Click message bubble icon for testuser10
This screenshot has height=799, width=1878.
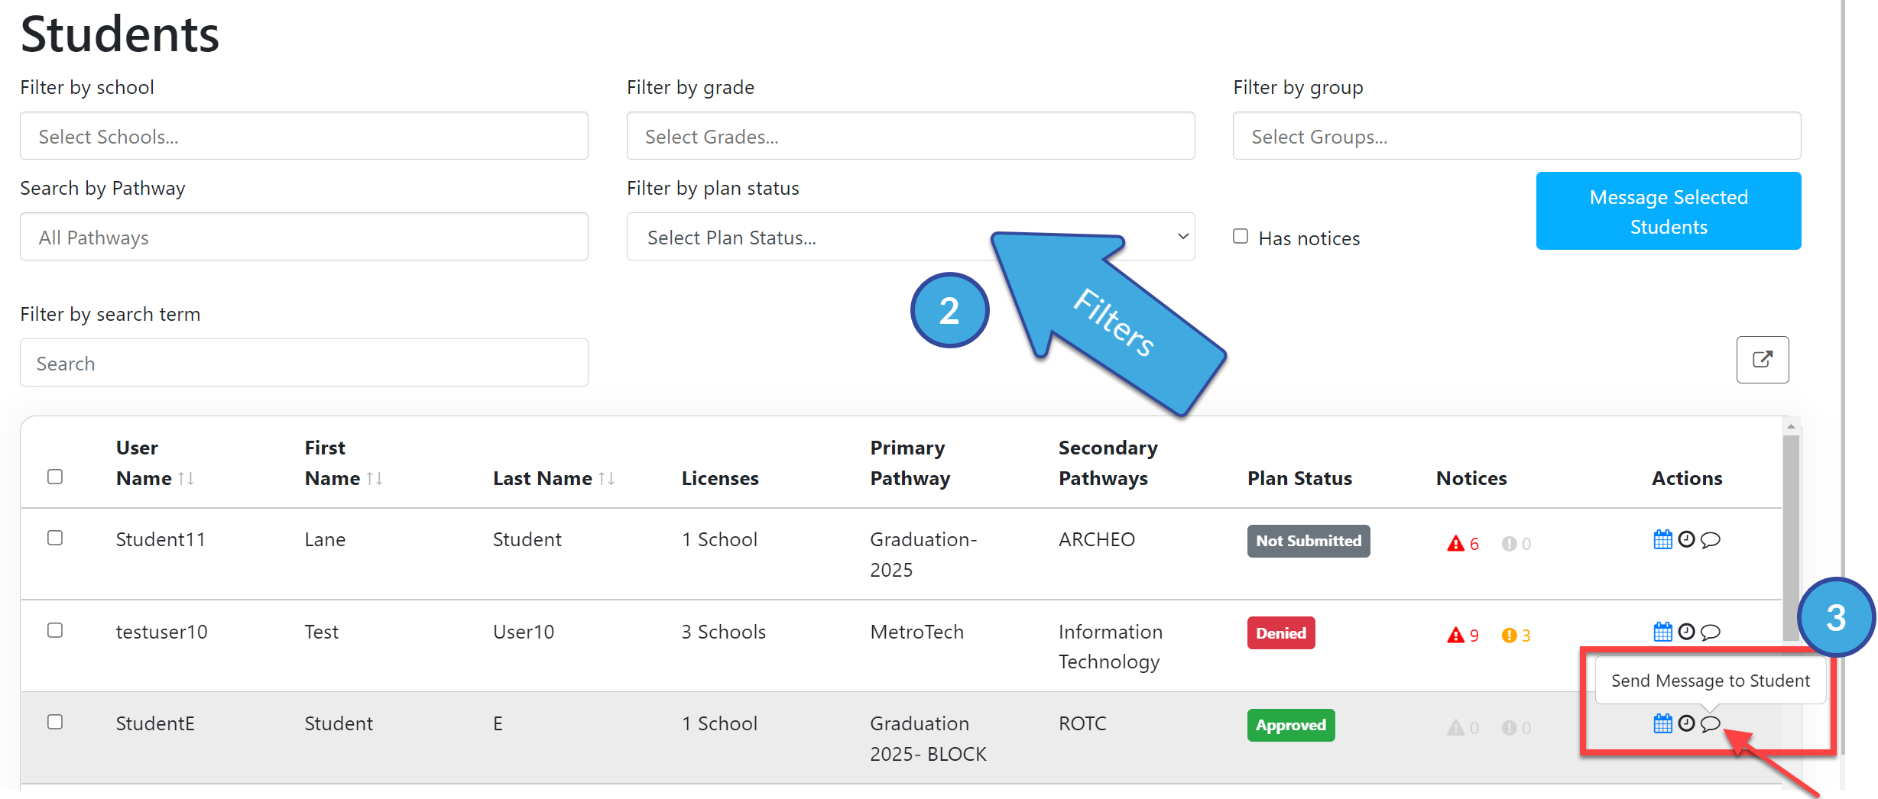(x=1710, y=632)
